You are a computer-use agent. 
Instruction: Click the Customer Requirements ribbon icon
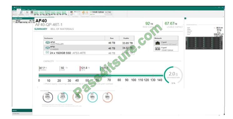tap(21, 13)
